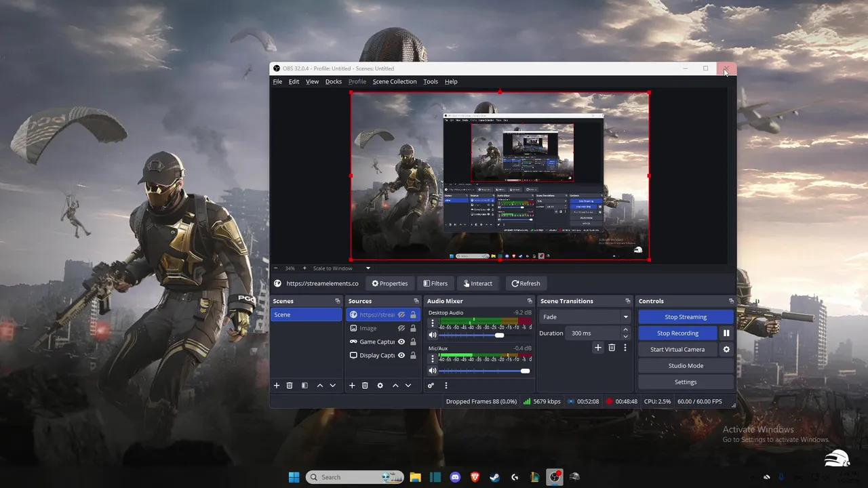Pop out the Audio Mixer dock icon
This screenshot has height=488, width=868.
coord(530,301)
